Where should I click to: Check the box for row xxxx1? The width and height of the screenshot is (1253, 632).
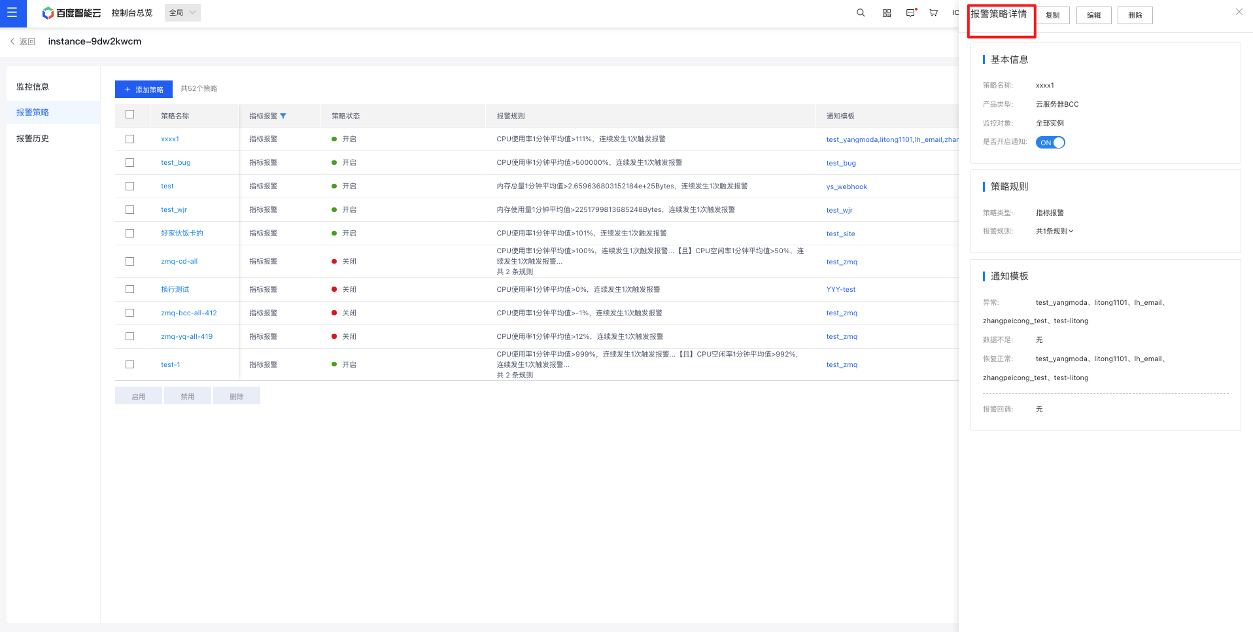(129, 139)
